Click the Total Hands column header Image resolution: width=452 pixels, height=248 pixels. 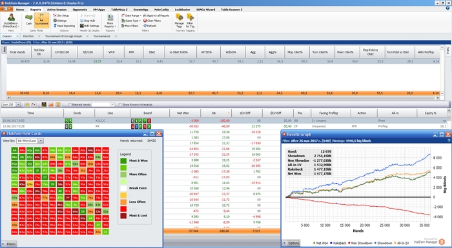tap(19, 52)
